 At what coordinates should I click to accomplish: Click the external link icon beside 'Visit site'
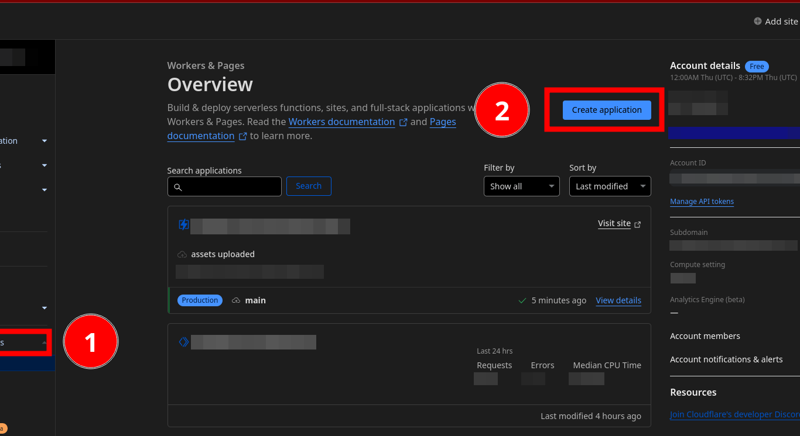[637, 224]
